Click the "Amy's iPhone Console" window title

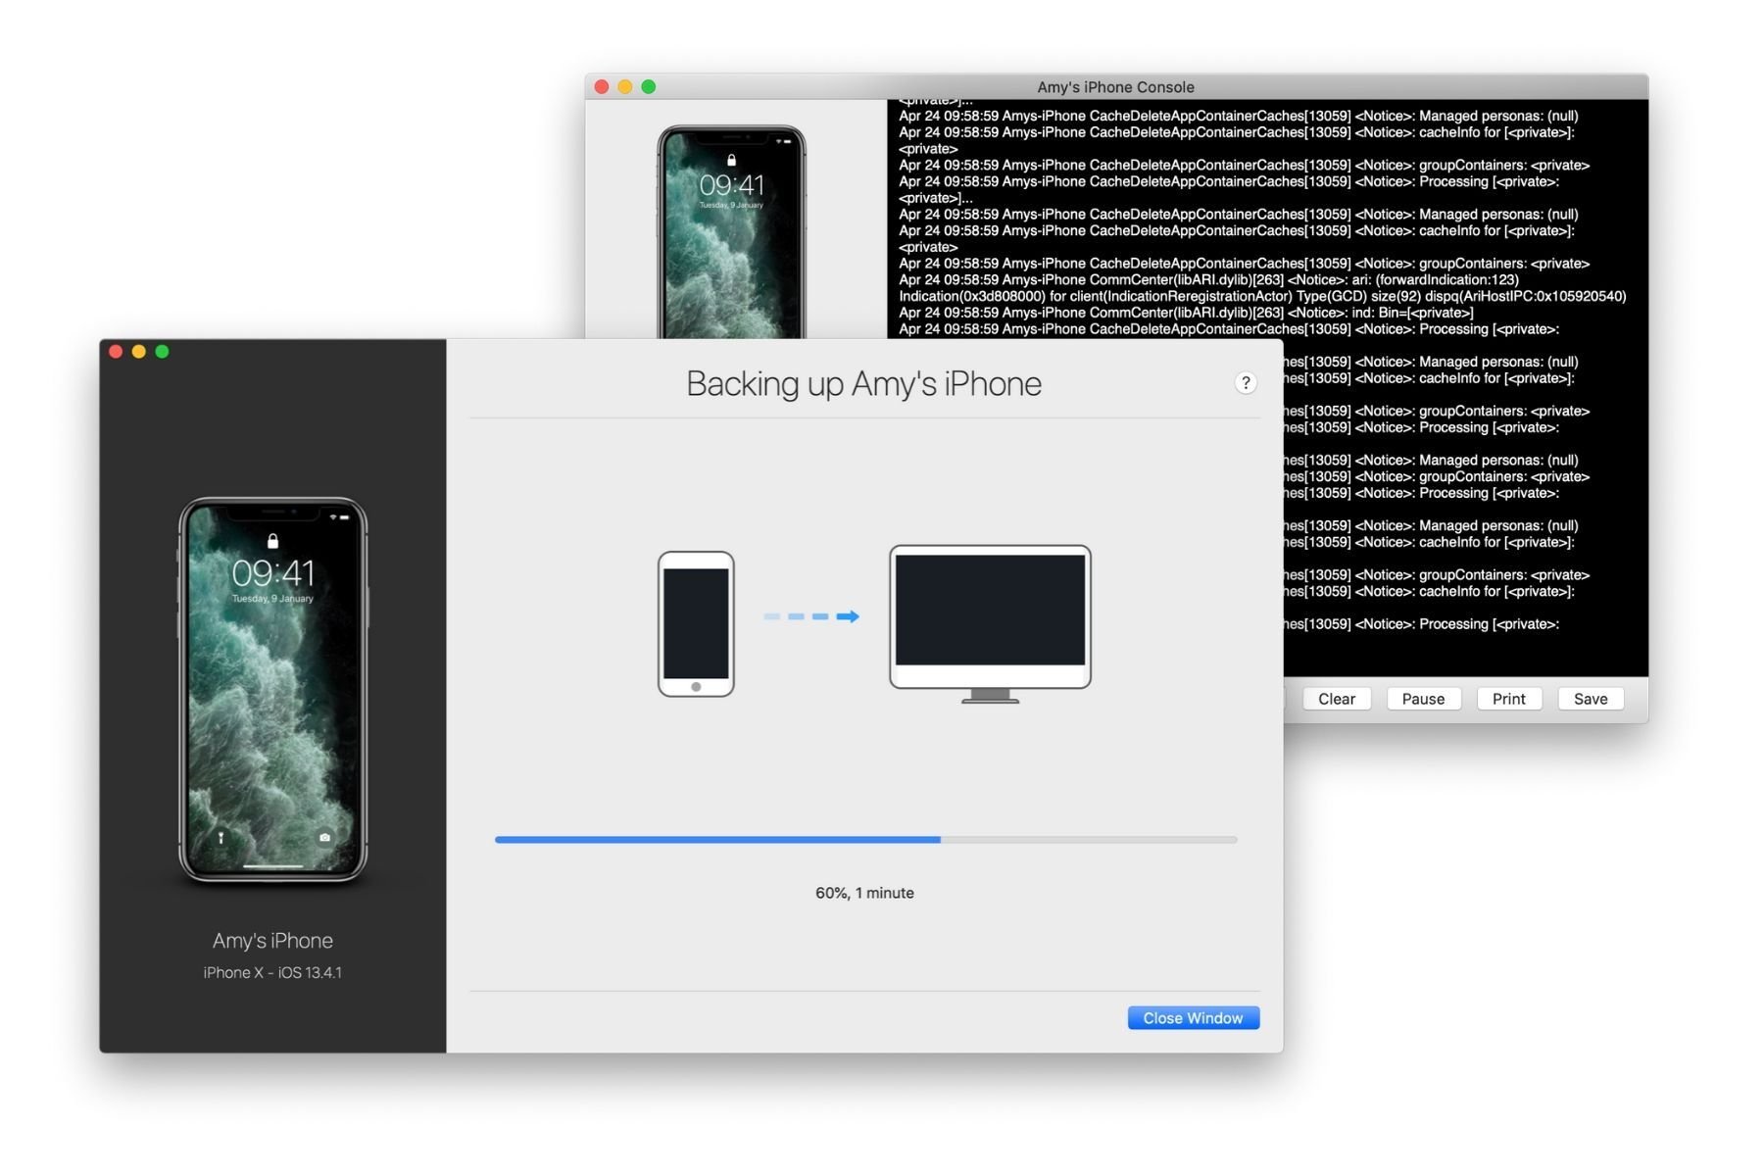[1115, 87]
